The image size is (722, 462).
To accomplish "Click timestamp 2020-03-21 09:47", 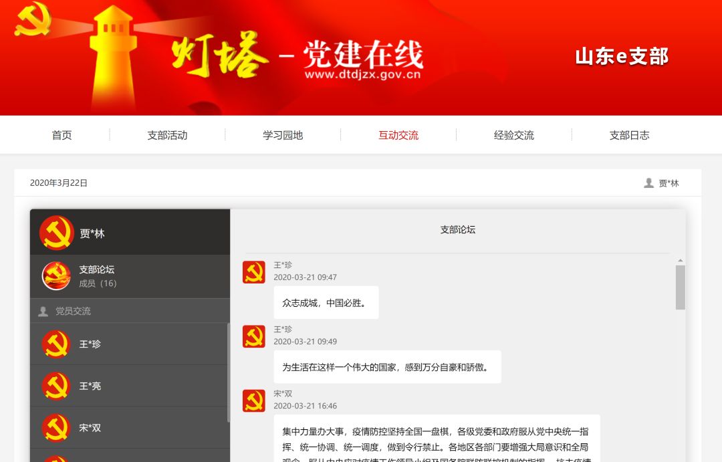I will click(x=306, y=277).
